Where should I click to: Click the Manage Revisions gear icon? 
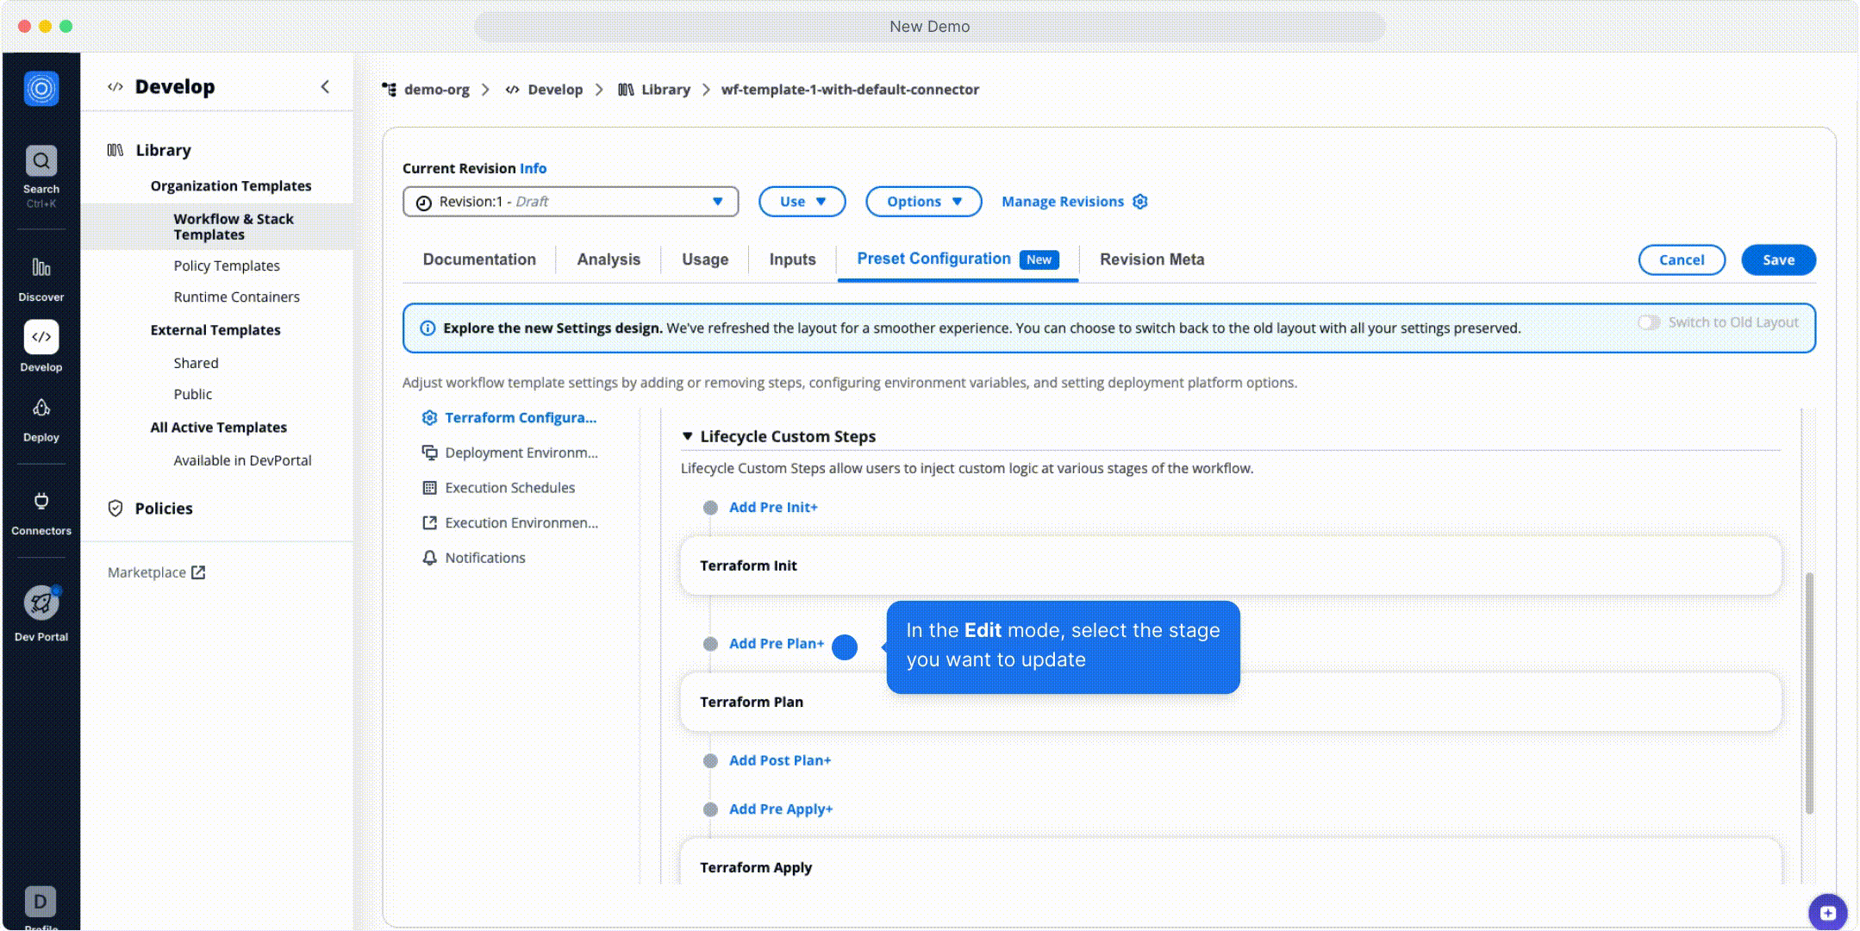pyautogui.click(x=1139, y=201)
